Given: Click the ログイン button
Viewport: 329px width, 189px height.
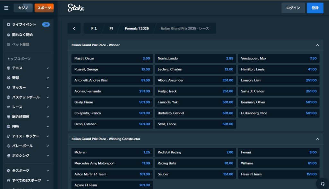Looking at the screenshot, I should pyautogui.click(x=293, y=8).
